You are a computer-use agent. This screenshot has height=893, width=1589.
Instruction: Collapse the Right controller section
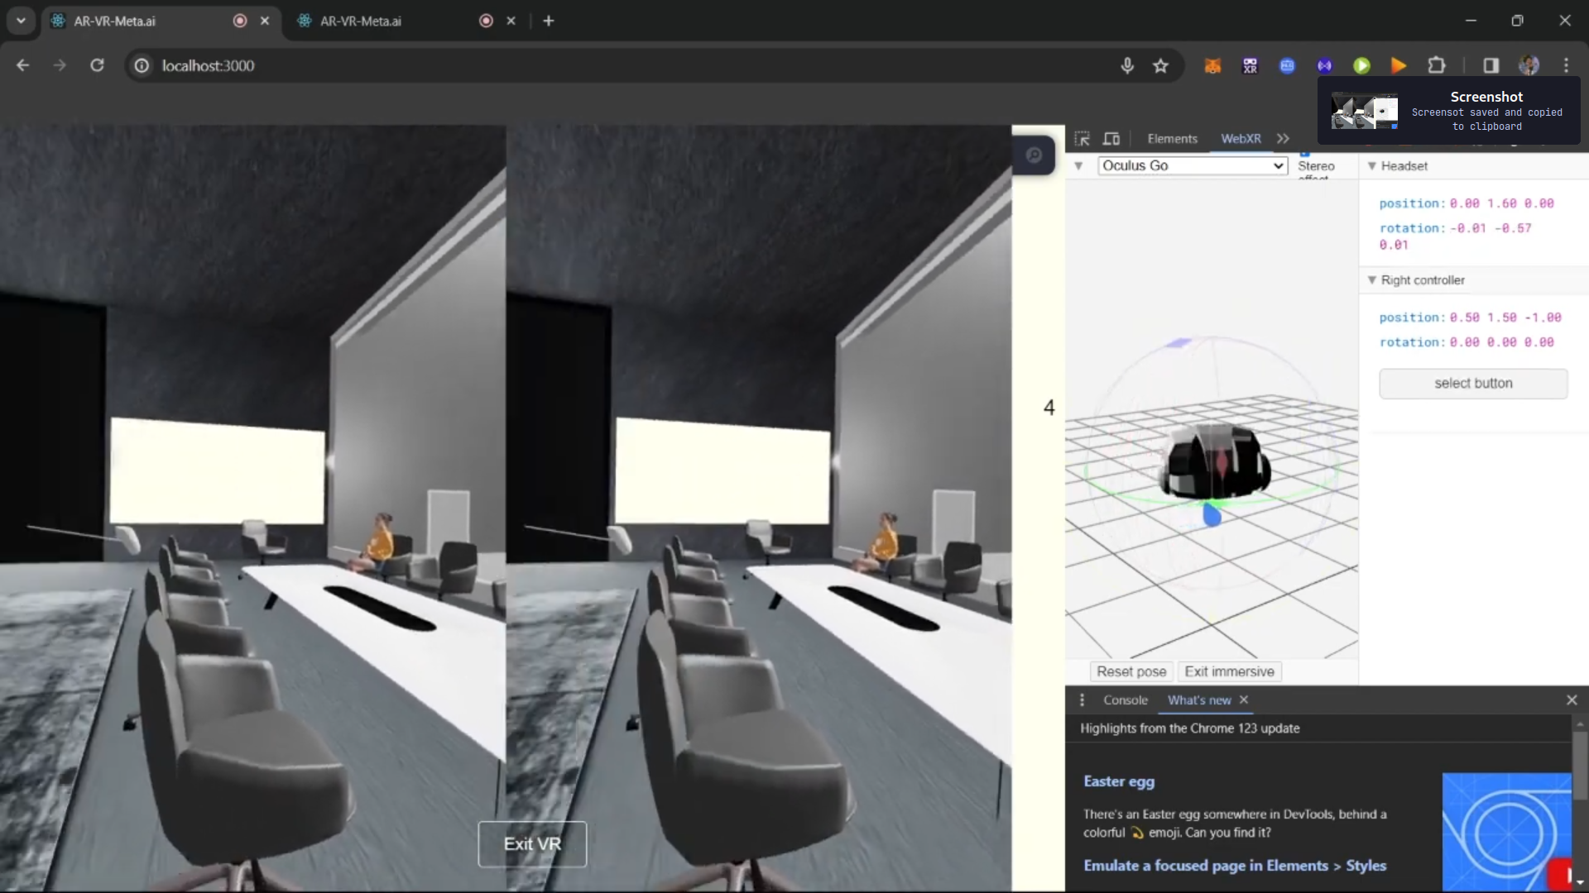tap(1372, 280)
